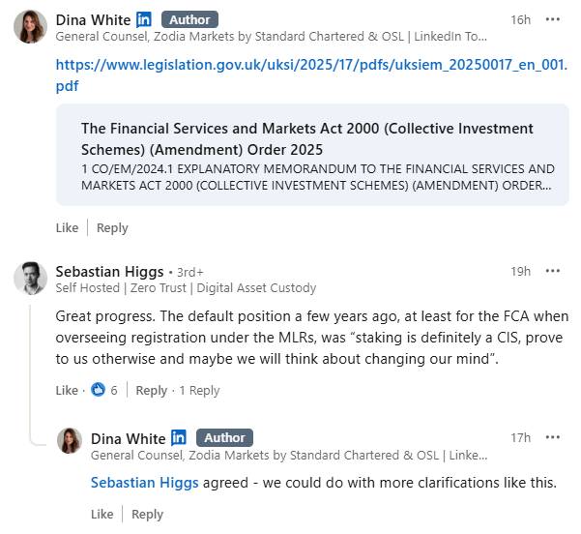Open Dina White's small profile photo in the reply
This screenshot has width=581, height=534.
pyautogui.click(x=70, y=440)
